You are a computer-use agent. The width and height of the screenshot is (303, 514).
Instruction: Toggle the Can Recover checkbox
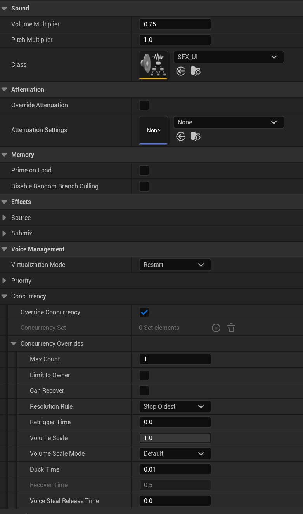pos(144,390)
